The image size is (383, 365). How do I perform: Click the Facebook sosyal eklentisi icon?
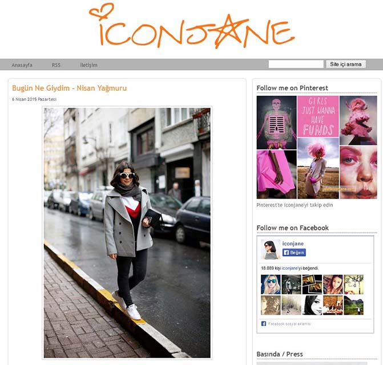[x=264, y=324]
